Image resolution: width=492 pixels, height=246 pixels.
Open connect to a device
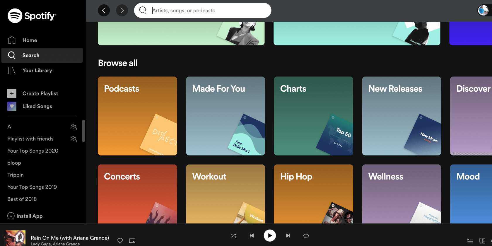(482, 241)
